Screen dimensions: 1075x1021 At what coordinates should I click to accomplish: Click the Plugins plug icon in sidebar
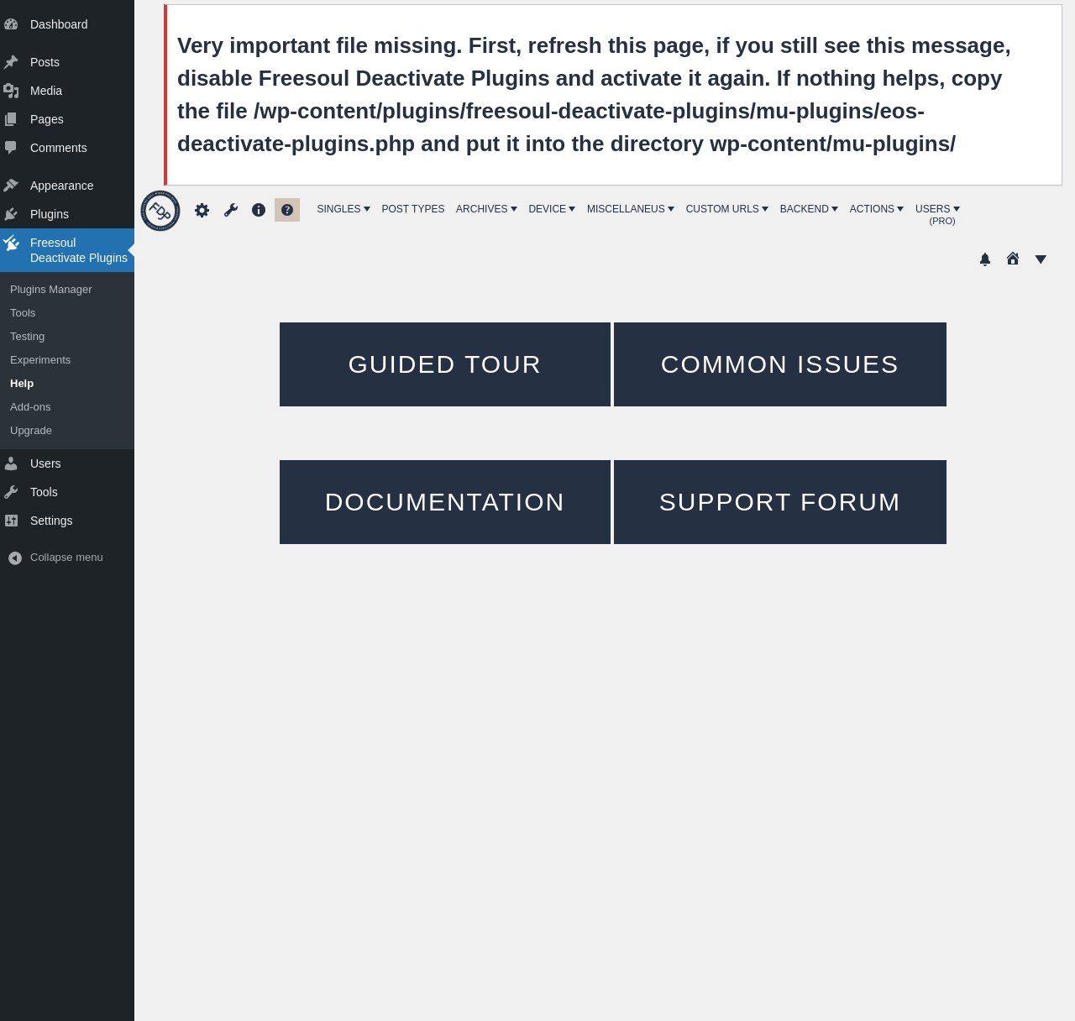(x=11, y=214)
